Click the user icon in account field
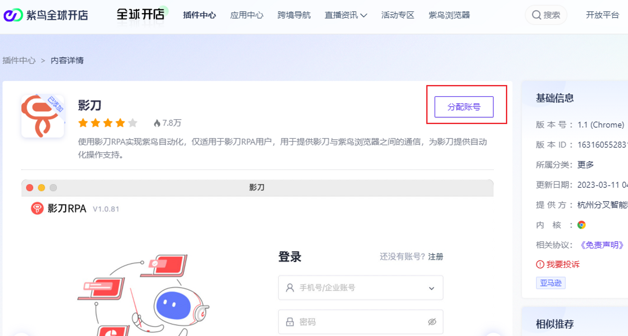 [290, 288]
